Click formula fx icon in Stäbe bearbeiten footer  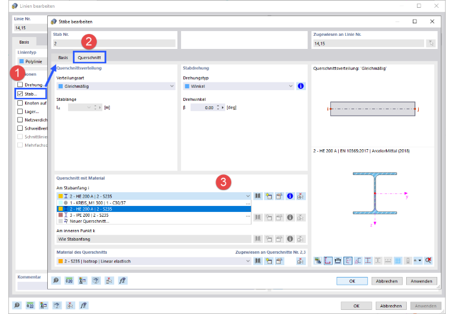pyautogui.click(x=122, y=281)
